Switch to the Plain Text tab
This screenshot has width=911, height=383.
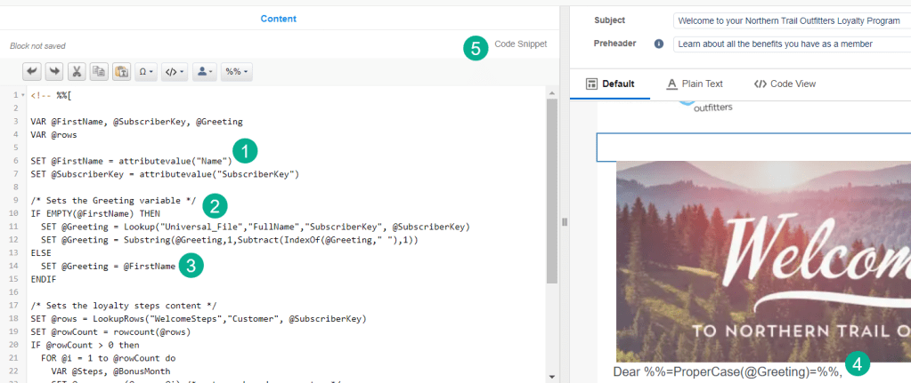pos(695,84)
